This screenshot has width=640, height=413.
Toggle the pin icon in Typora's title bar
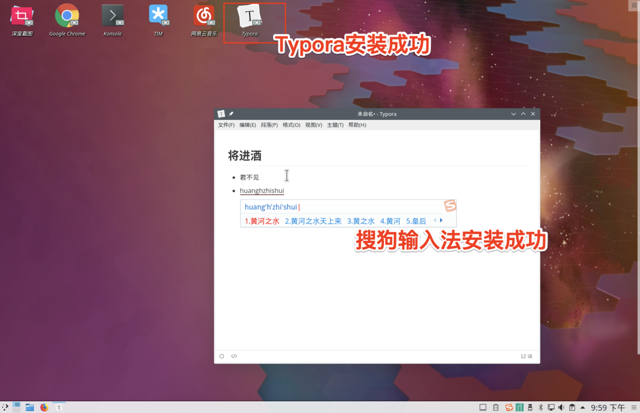(231, 114)
